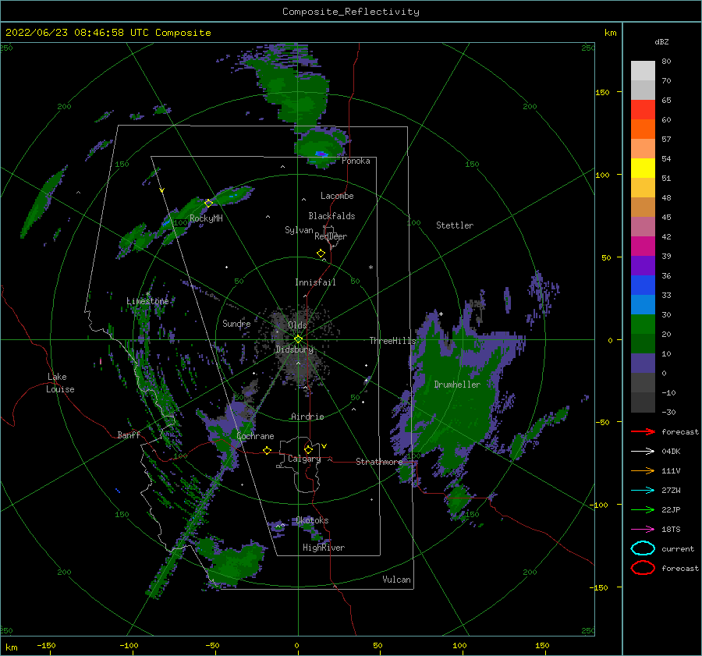Click the Lacombe city label
Image resolution: width=702 pixels, height=656 pixels.
pyautogui.click(x=337, y=196)
